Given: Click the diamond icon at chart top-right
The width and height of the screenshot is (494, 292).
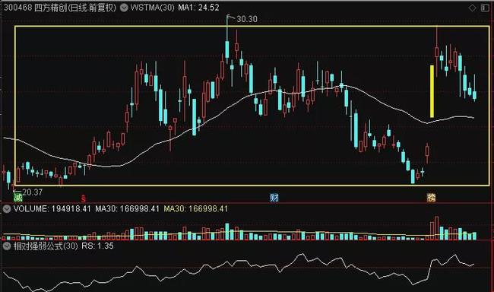Looking at the screenshot, I should (472, 8).
